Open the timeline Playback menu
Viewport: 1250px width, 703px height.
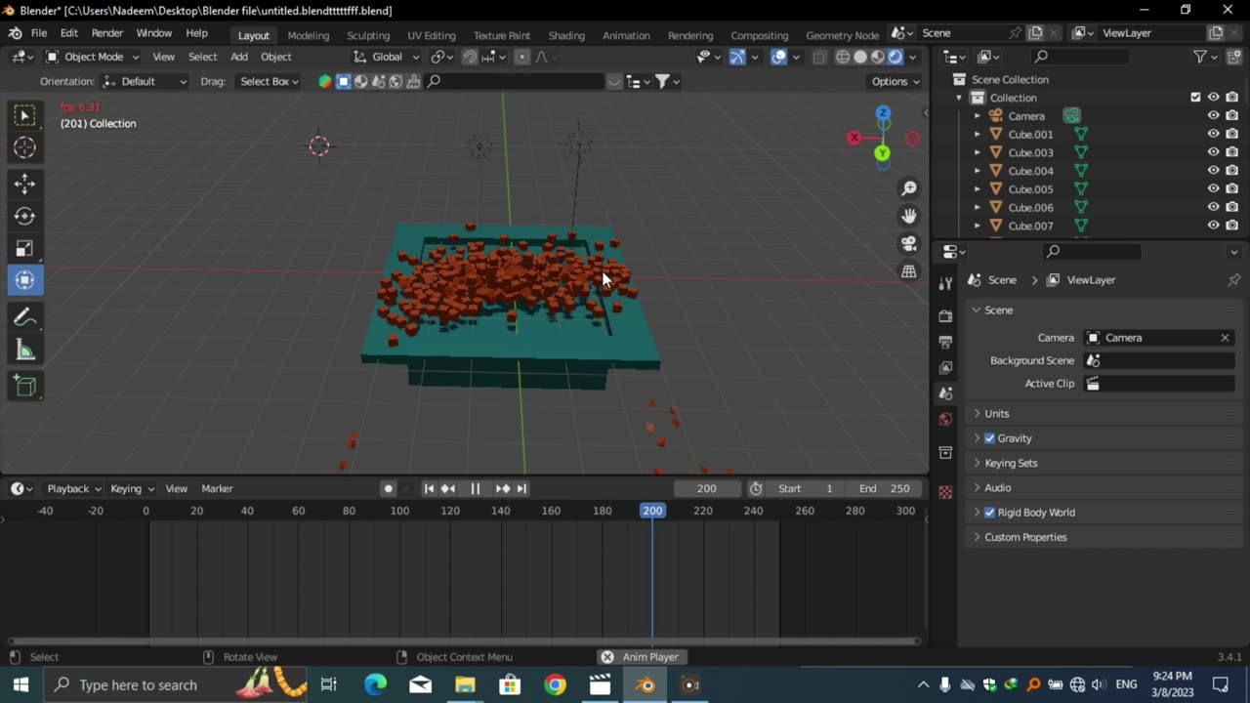click(x=74, y=488)
